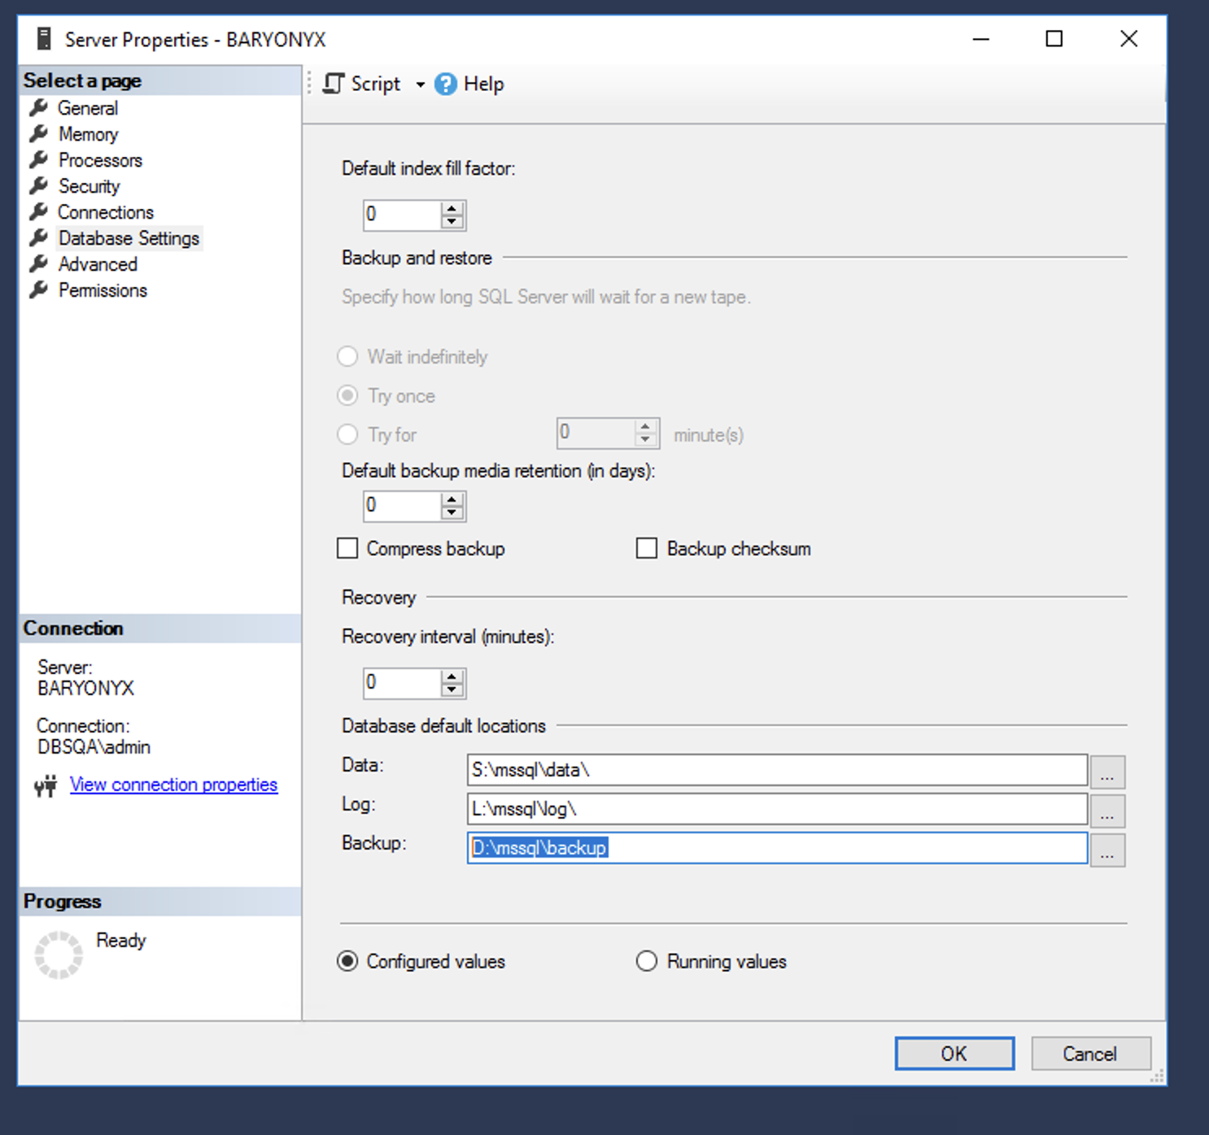1209x1135 pixels.
Task: Click the wrench icon next to Security
Action: pyautogui.click(x=39, y=185)
